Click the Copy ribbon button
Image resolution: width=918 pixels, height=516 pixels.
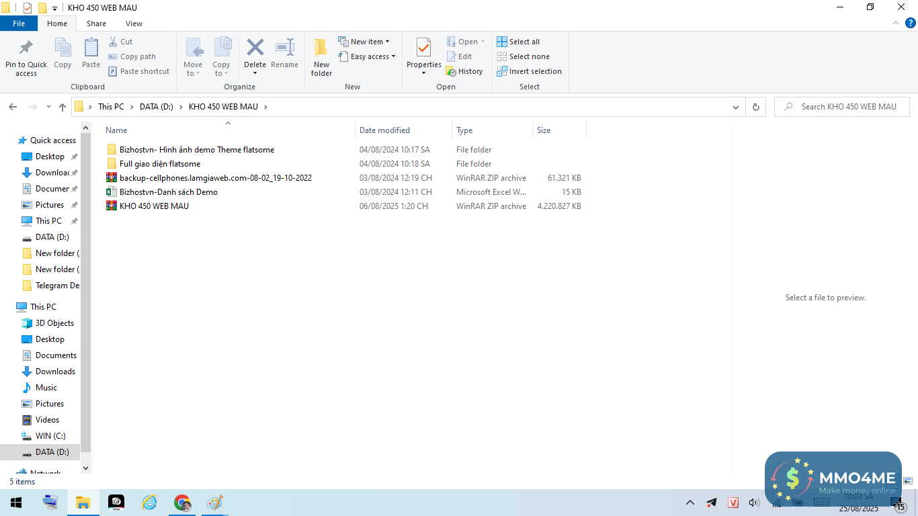[x=62, y=54]
